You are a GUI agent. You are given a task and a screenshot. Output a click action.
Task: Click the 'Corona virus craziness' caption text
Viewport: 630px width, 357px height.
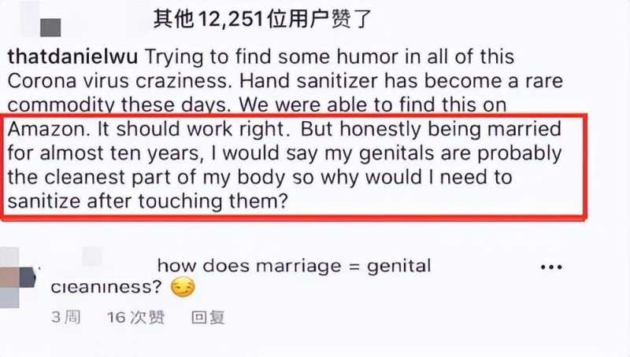tap(120, 81)
